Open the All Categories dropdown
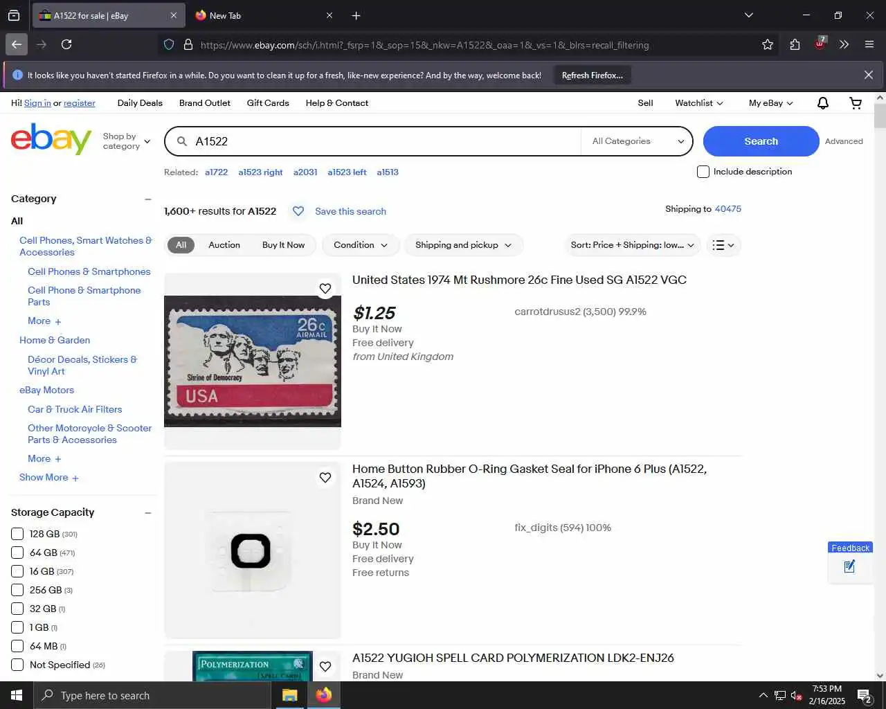 pos(637,141)
